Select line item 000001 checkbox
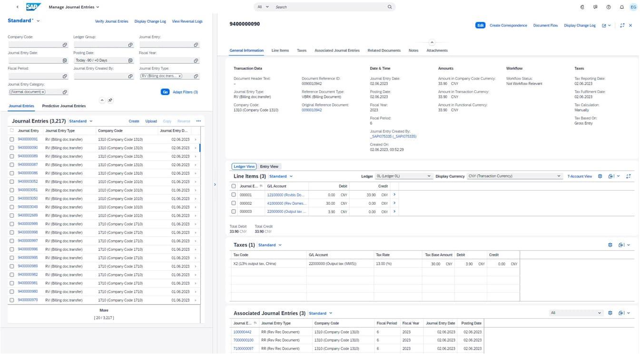640x354 pixels. 234,195
